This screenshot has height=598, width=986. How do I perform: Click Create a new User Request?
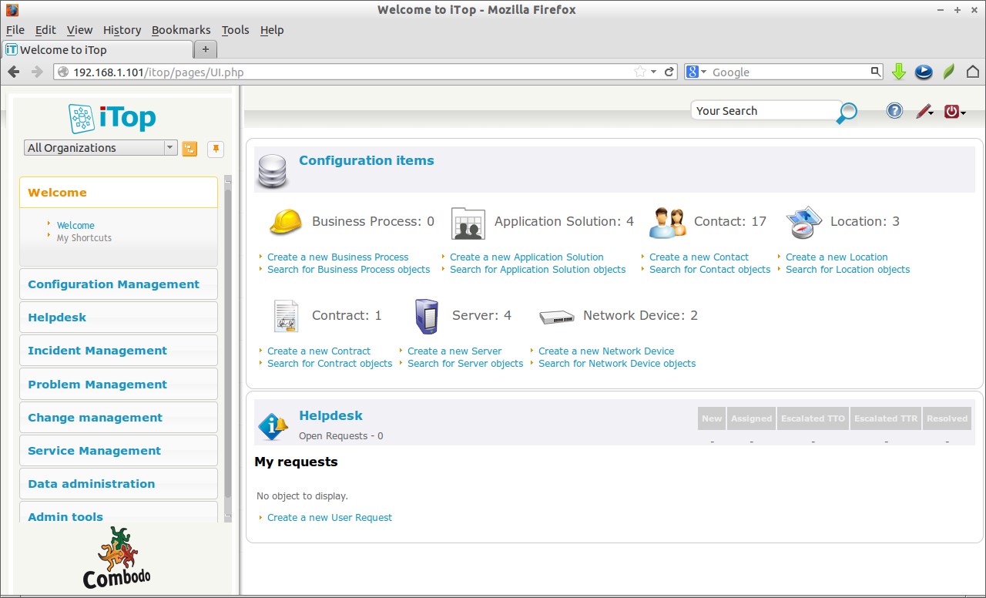[330, 518]
